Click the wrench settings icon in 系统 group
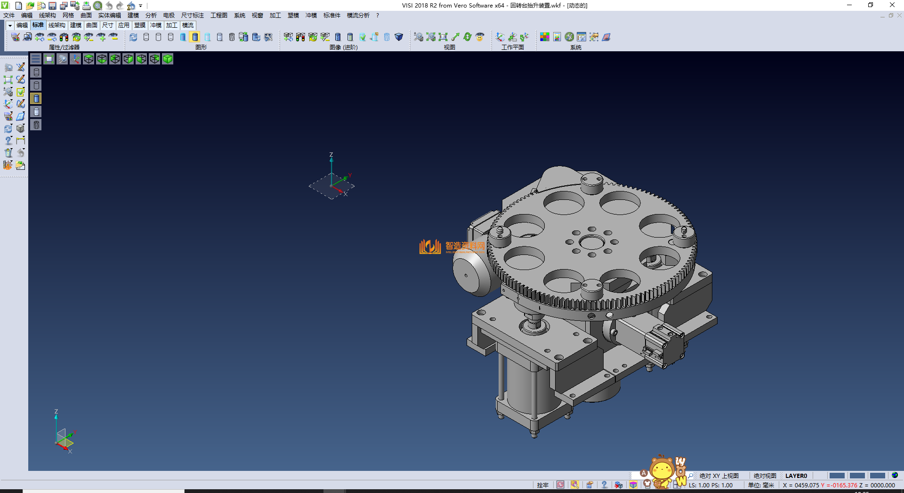This screenshot has height=493, width=904. (x=569, y=37)
